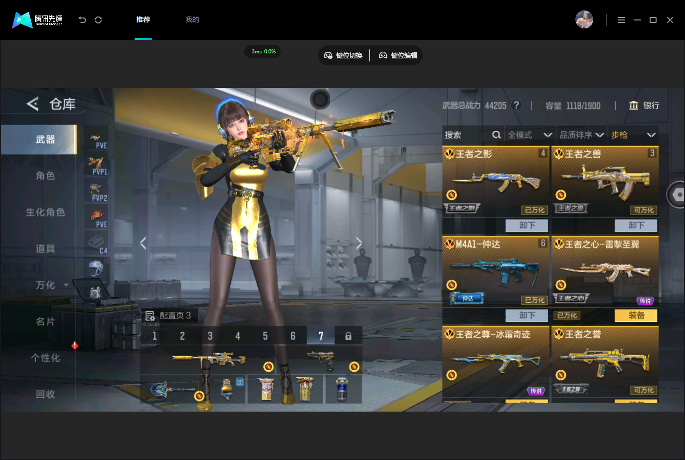
Task: Open the 全模式 mode dropdown
Action: pyautogui.click(x=530, y=135)
